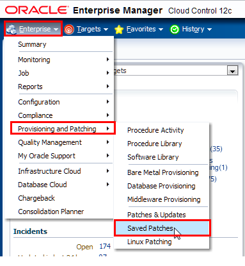
Task: Click the Incidents section heading
Action: point(30,231)
